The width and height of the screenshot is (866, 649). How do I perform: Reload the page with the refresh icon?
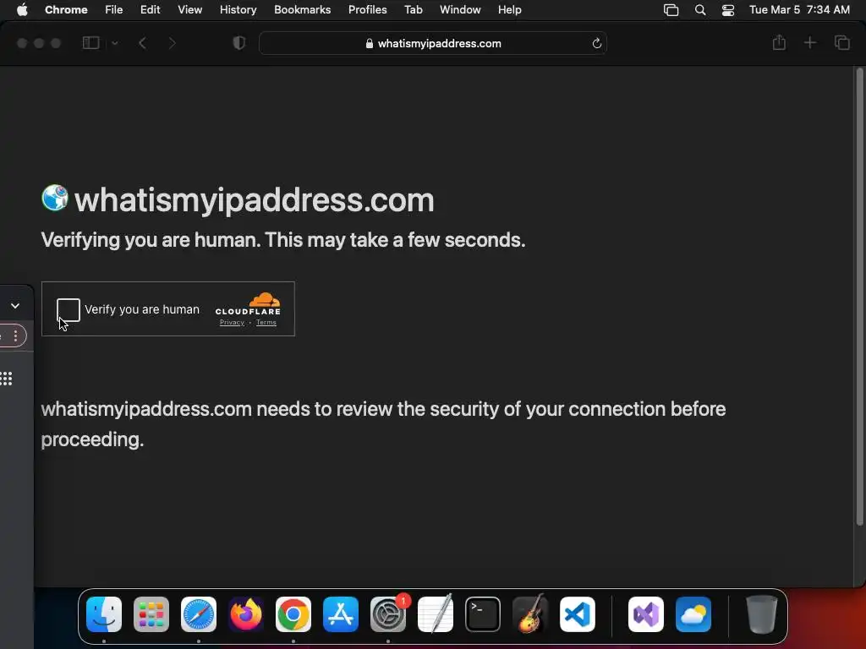click(596, 44)
